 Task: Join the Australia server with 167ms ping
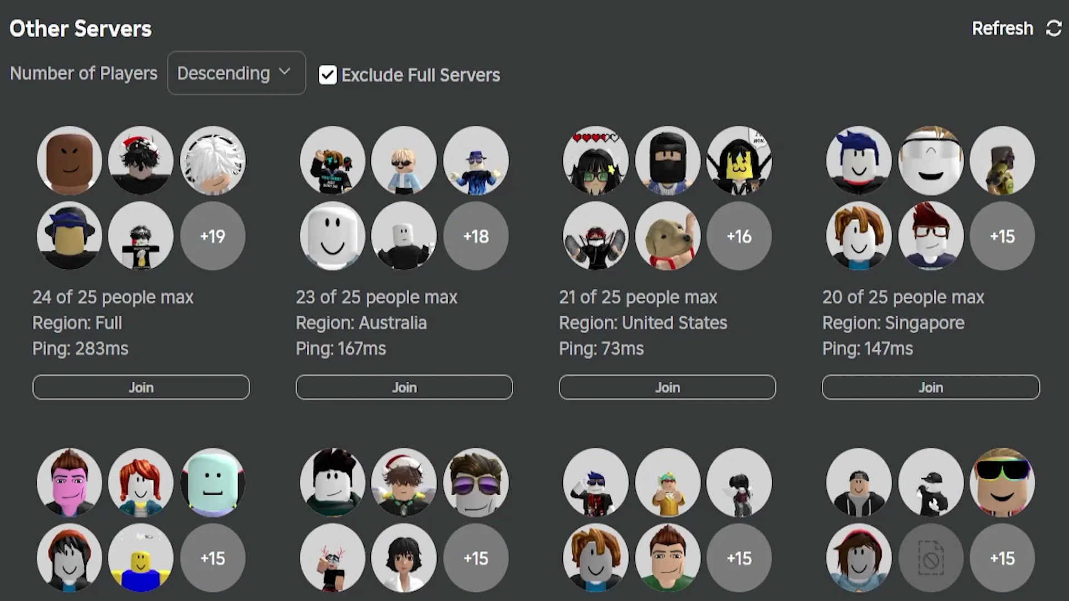click(x=404, y=387)
